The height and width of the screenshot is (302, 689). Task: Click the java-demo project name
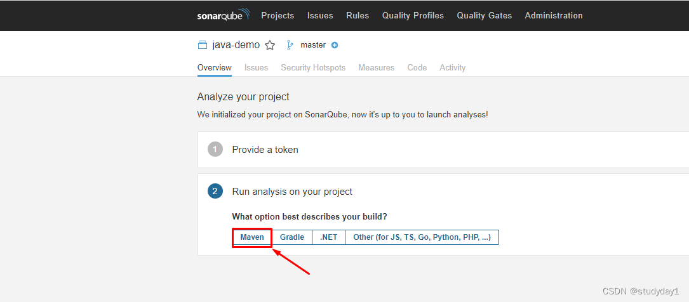click(236, 45)
